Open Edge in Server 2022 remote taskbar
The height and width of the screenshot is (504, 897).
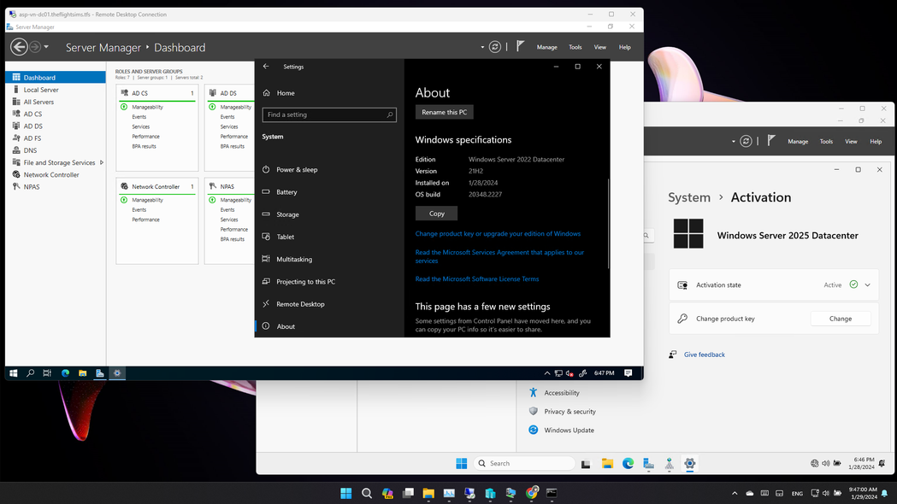[65, 373]
